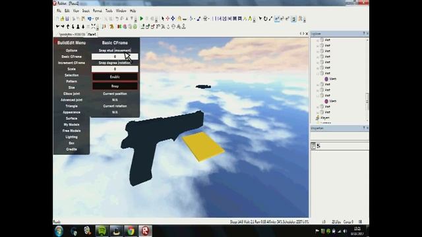Open the Window menu
Screen dimensions: 422x237
[121, 11]
